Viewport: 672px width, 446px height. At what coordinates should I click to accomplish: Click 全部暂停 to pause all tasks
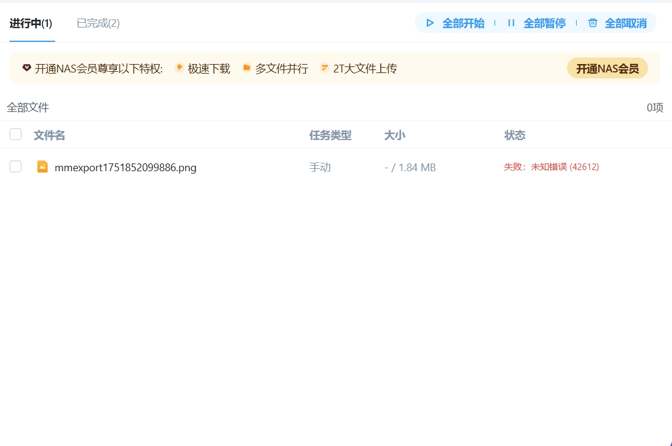point(538,23)
